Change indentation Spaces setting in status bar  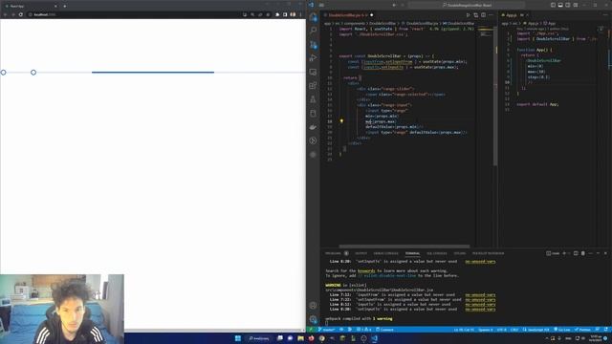[x=486, y=330]
